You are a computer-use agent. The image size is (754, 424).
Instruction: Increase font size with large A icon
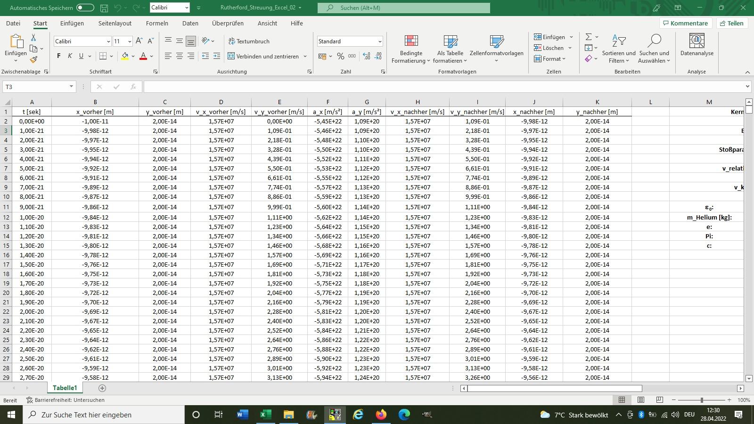click(x=139, y=41)
